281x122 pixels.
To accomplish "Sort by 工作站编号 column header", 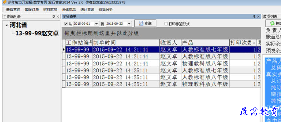I will (79, 43).
